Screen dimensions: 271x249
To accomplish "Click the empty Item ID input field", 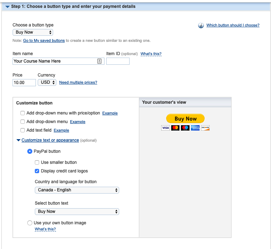I will (118, 61).
